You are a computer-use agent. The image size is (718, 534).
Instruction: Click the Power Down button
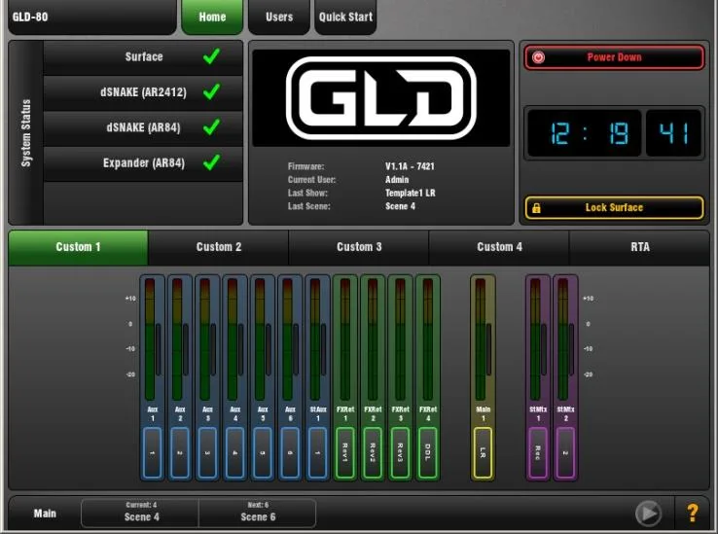tap(614, 57)
